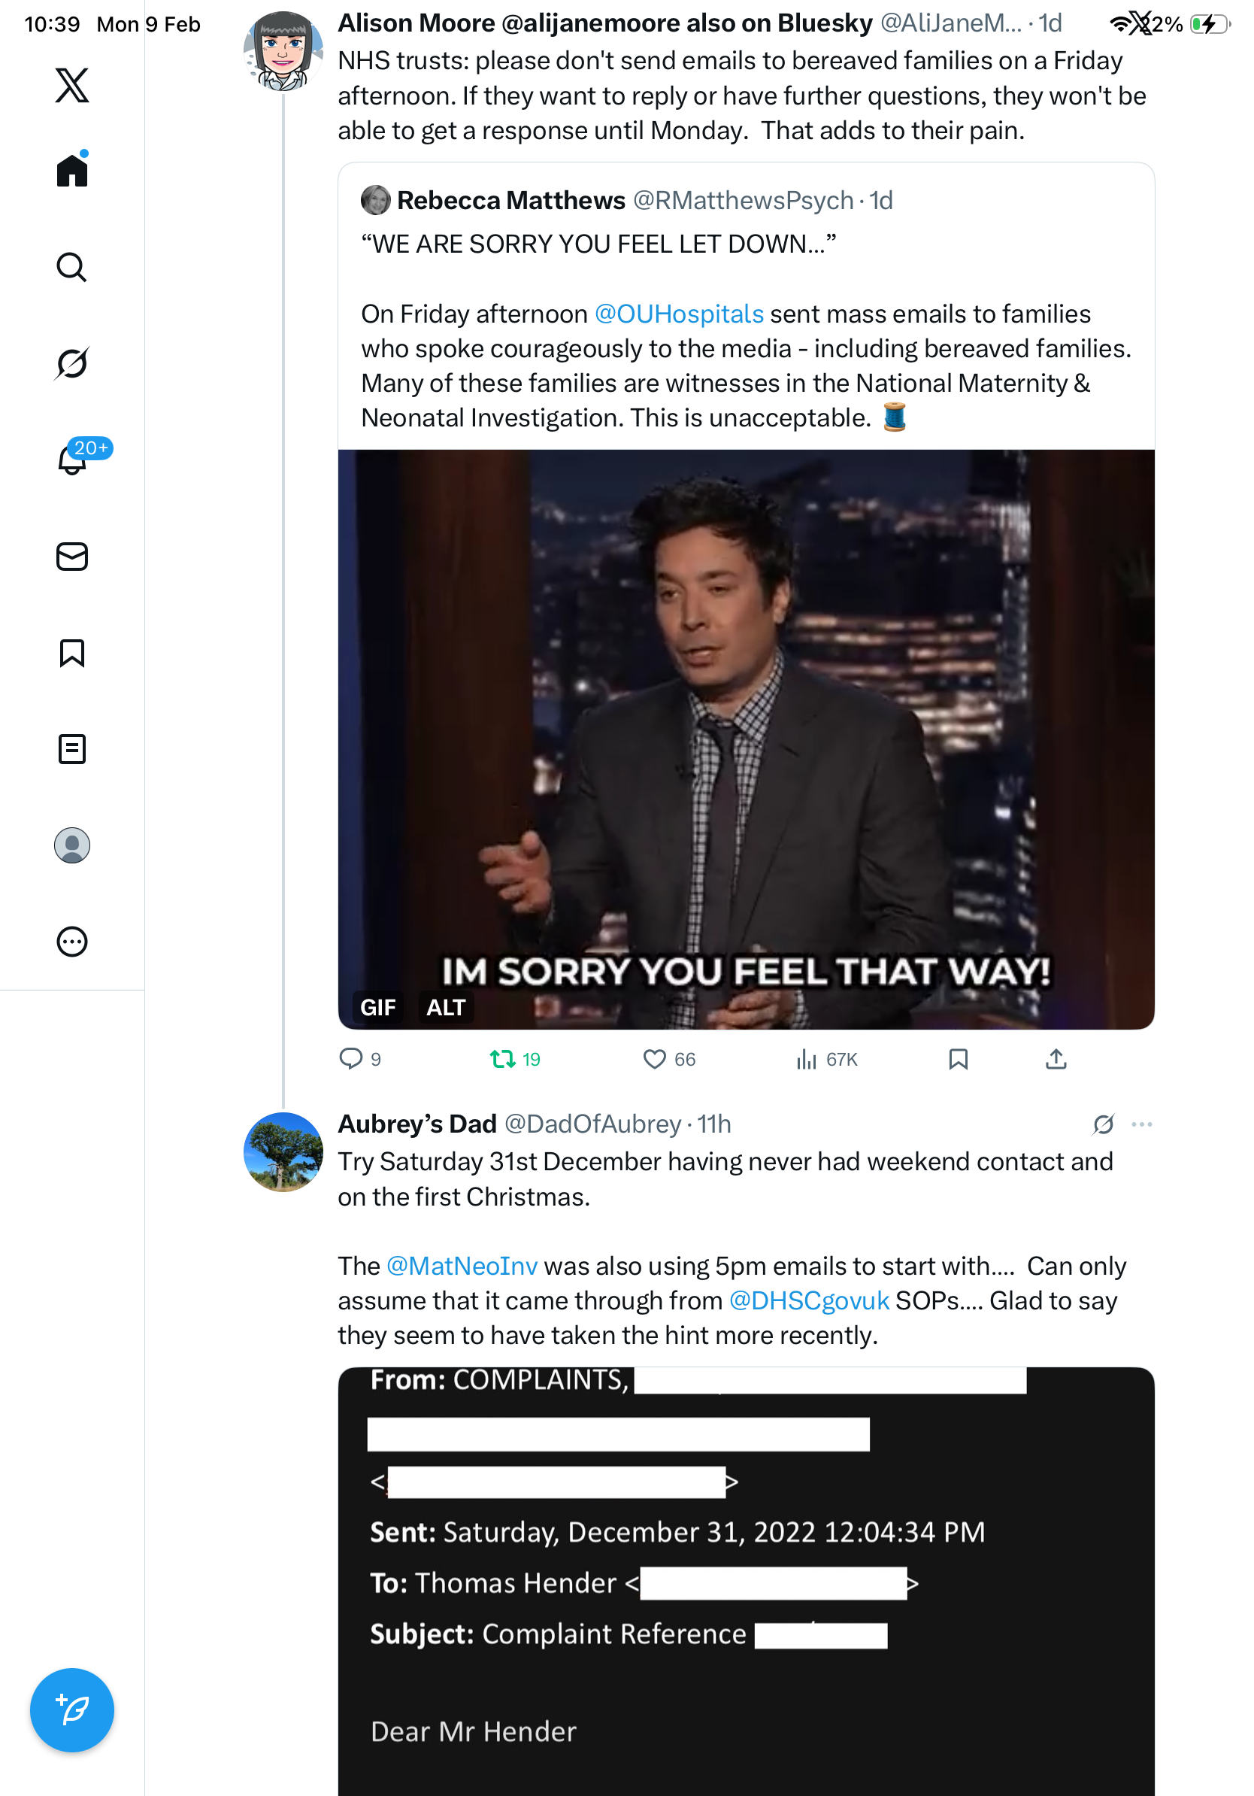This screenshot has width=1254, height=1796.
Task: Bookmark Alison Moore's post
Action: 958,1059
